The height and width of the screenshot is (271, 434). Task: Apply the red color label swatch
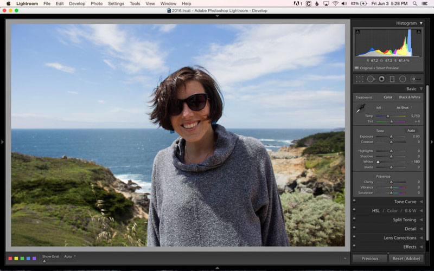[10, 258]
